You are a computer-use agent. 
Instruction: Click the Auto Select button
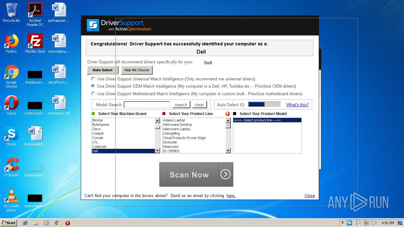[x=103, y=70]
